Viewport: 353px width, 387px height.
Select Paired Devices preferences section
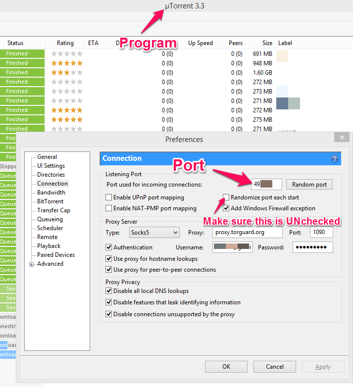point(56,255)
